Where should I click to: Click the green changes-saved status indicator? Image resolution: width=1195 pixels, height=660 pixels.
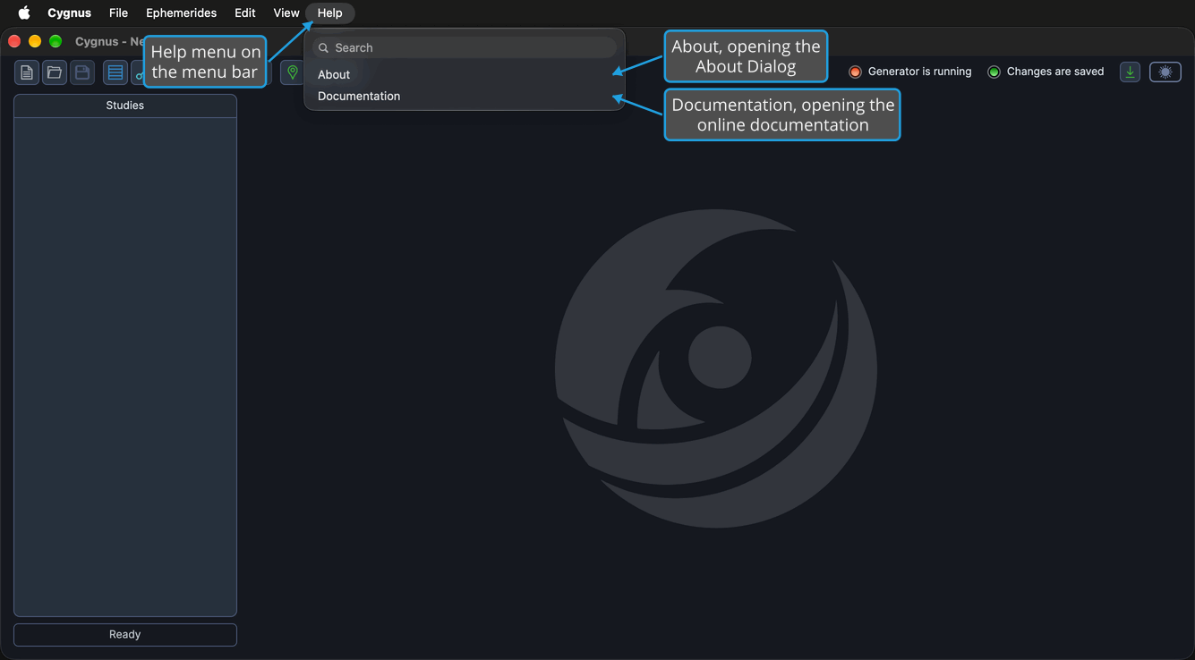(x=994, y=72)
